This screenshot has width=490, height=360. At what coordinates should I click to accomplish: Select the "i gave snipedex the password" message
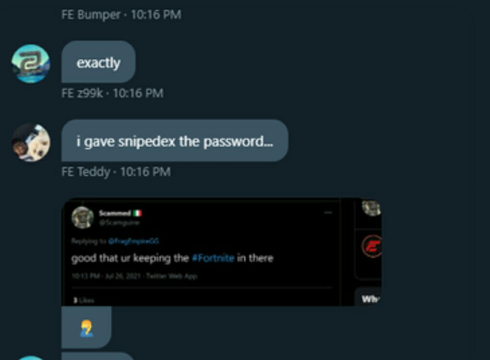[175, 141]
